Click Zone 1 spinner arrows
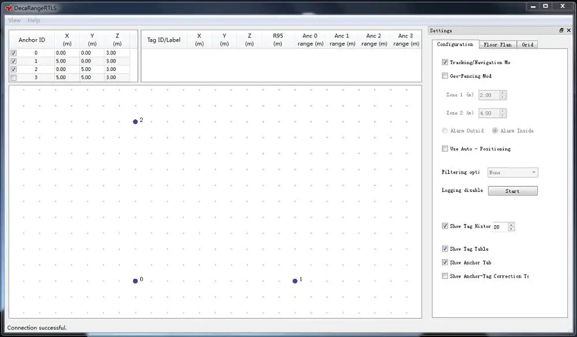 pos(503,95)
